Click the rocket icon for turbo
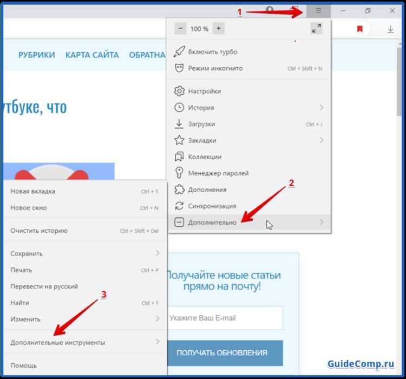The width and height of the screenshot is (406, 379). coord(179,51)
